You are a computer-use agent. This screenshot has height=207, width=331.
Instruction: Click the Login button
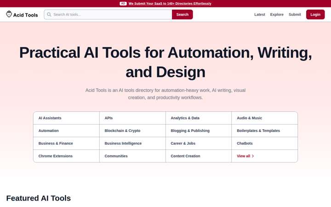pyautogui.click(x=315, y=14)
